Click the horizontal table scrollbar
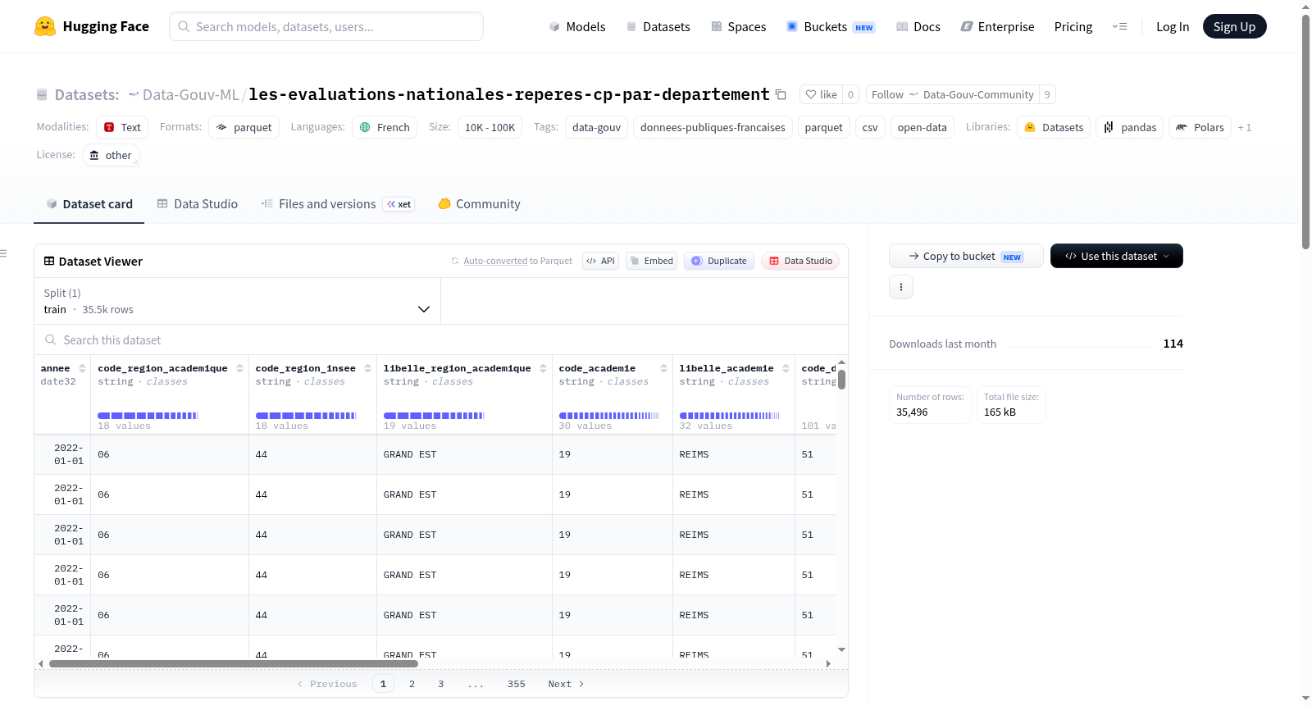 [x=234, y=663]
